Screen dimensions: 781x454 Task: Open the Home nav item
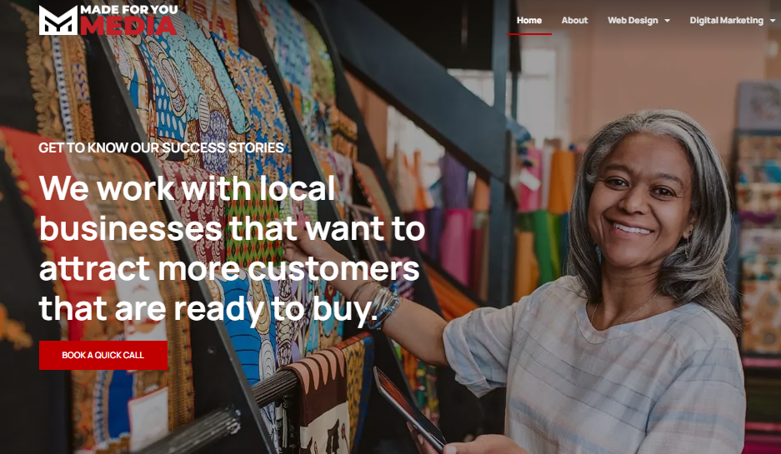pos(529,21)
